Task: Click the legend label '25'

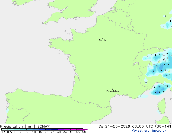Action: (53, 132)
